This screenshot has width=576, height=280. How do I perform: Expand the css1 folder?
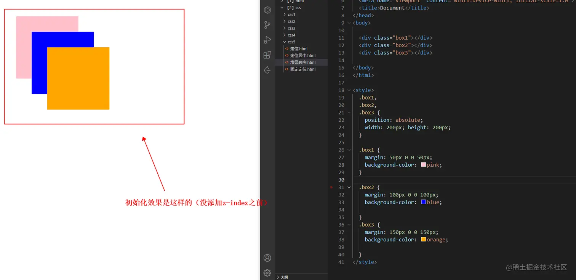[285, 14]
